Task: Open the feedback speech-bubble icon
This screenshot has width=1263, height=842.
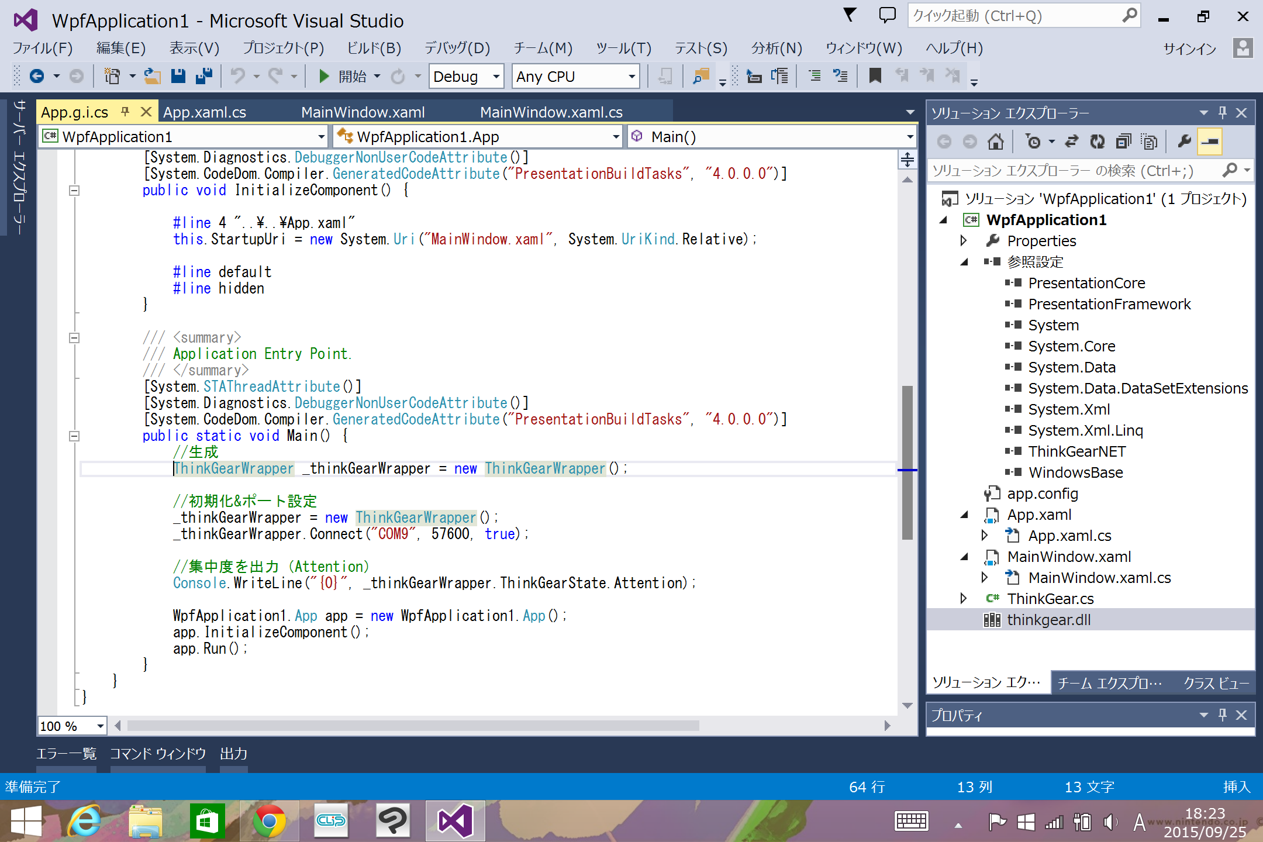Action: pyautogui.click(x=887, y=15)
